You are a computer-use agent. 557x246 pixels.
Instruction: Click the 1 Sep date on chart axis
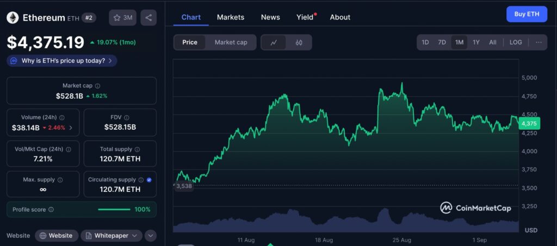tap(480, 240)
